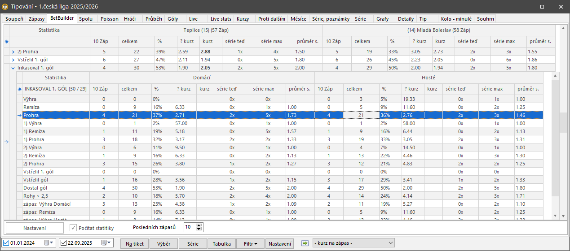This screenshot has height=251, width=570.
Task: Switch to the Poisson tab
Action: tap(110, 19)
